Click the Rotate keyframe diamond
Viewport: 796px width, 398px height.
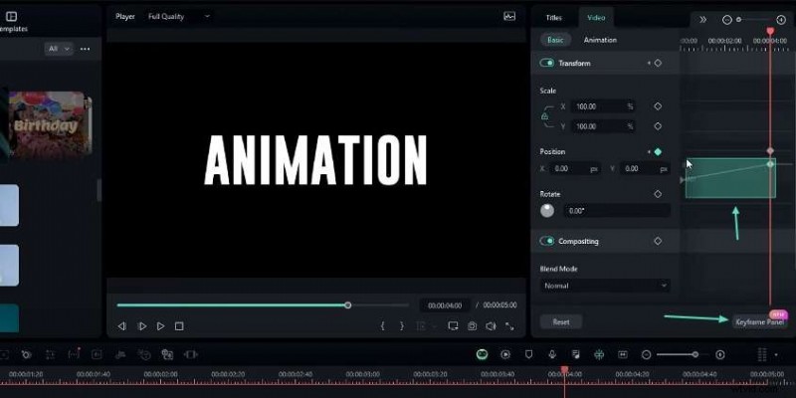[658, 194]
